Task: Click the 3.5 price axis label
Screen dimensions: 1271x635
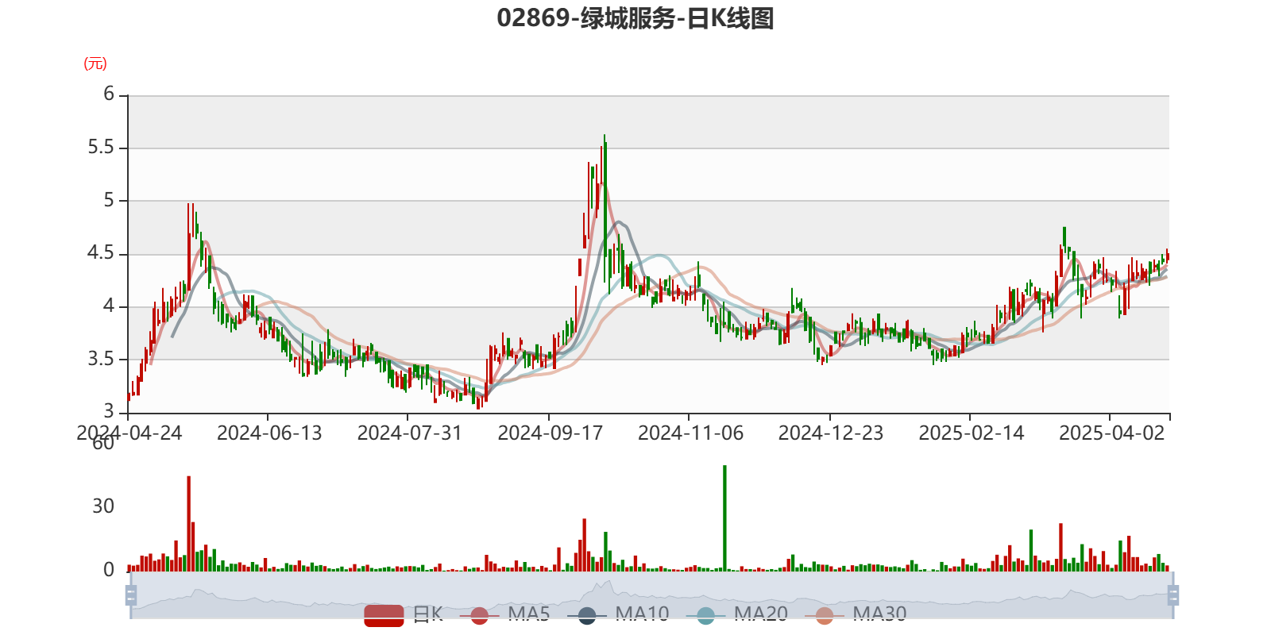Action: (101, 359)
